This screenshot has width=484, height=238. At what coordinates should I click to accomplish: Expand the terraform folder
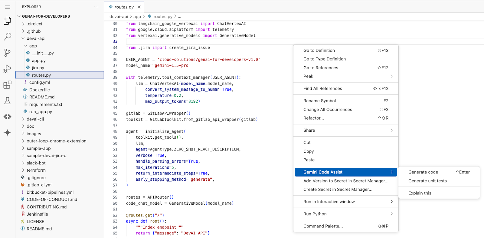60,170
